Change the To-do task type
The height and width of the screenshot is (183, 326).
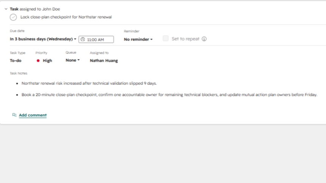coord(16,61)
